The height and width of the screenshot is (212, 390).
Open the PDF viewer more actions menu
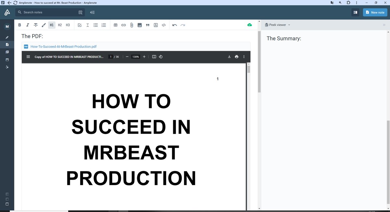pos(244,57)
